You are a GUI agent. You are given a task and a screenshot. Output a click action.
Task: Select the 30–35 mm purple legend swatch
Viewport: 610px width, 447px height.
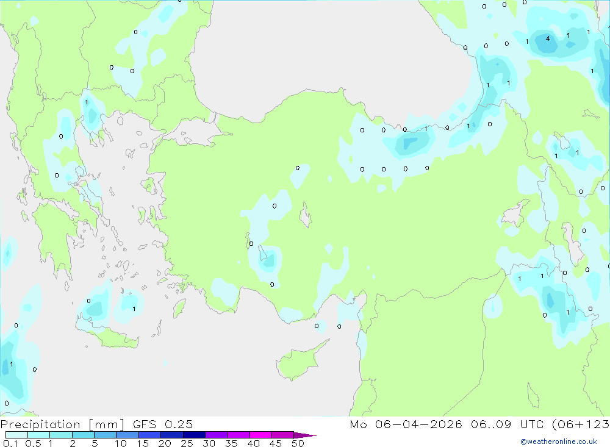pos(217,435)
